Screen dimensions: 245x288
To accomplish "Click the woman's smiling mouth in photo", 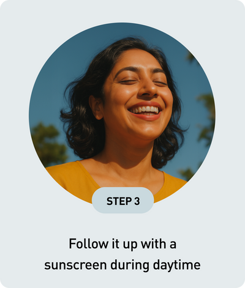I will click(145, 111).
